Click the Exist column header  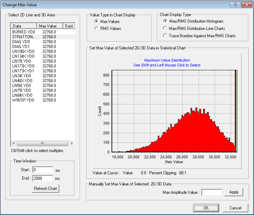[69, 26]
